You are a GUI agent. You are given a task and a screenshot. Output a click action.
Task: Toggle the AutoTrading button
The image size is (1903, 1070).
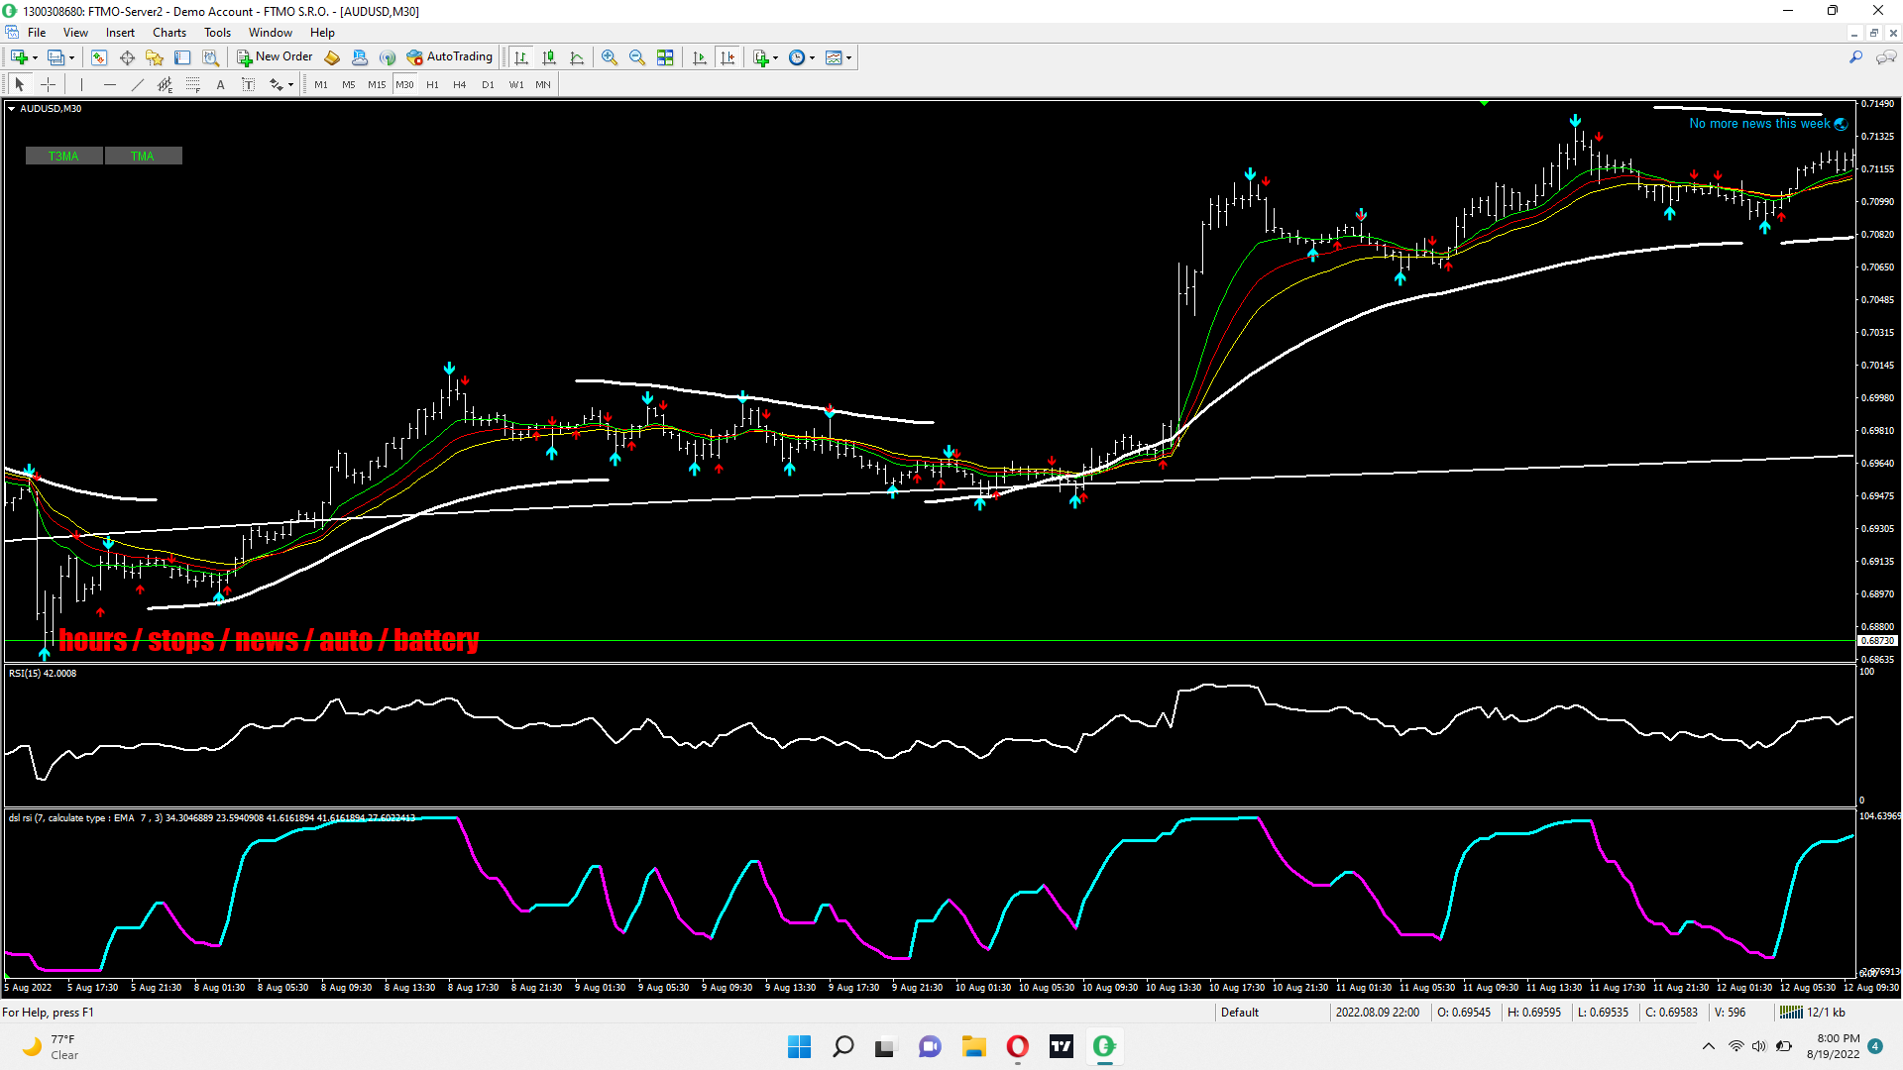click(449, 57)
